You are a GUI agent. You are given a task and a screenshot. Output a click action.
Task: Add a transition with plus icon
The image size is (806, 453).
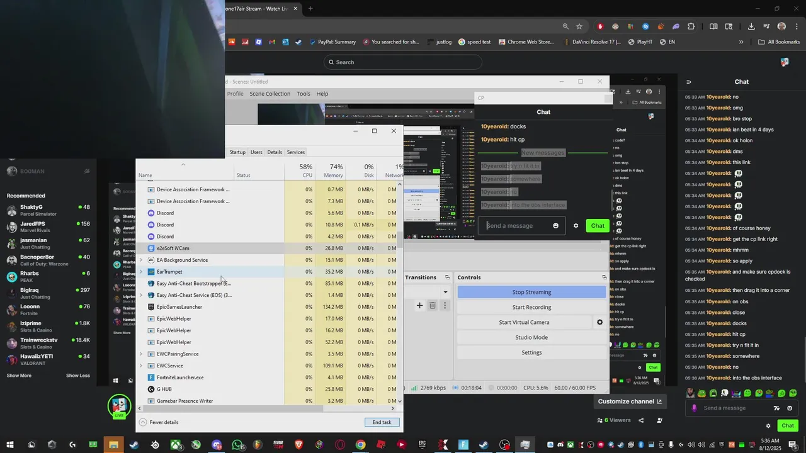[x=420, y=305]
